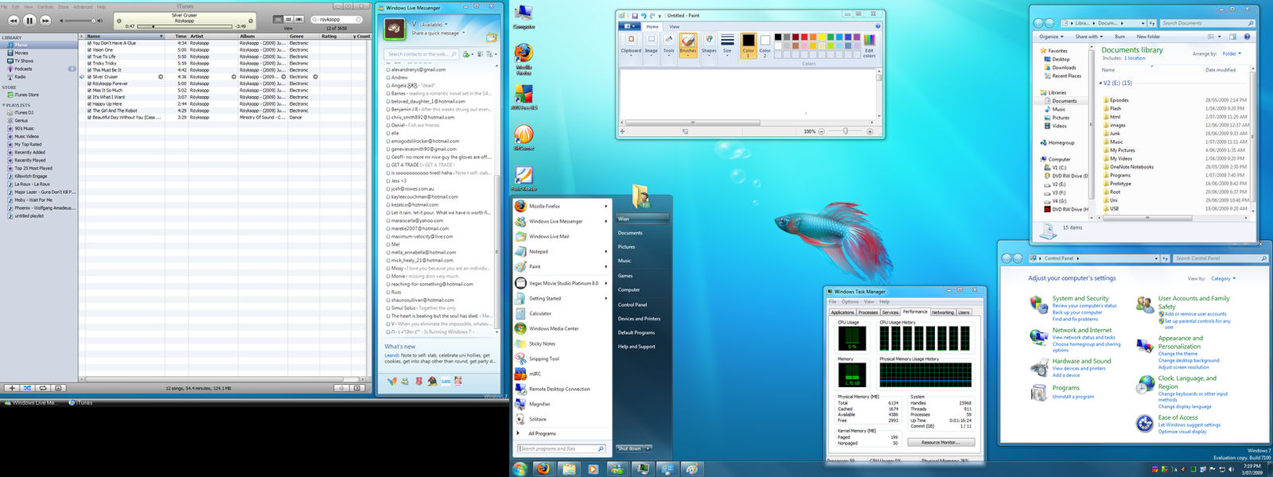Pause playback in iTunes
This screenshot has height=477, width=1273.
tap(29, 20)
